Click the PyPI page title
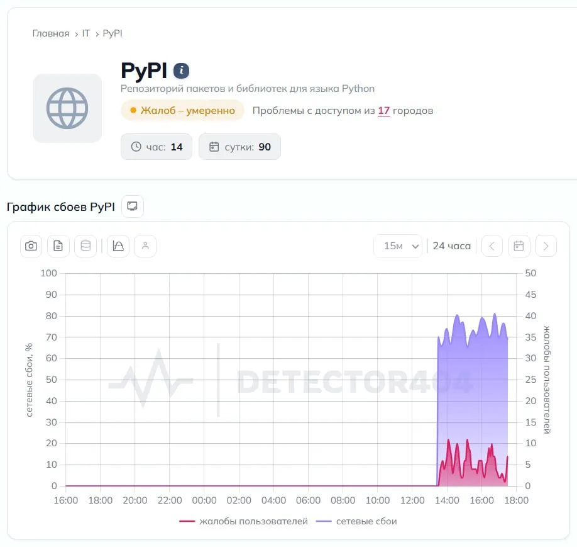This screenshot has width=577, height=547. 144,70
